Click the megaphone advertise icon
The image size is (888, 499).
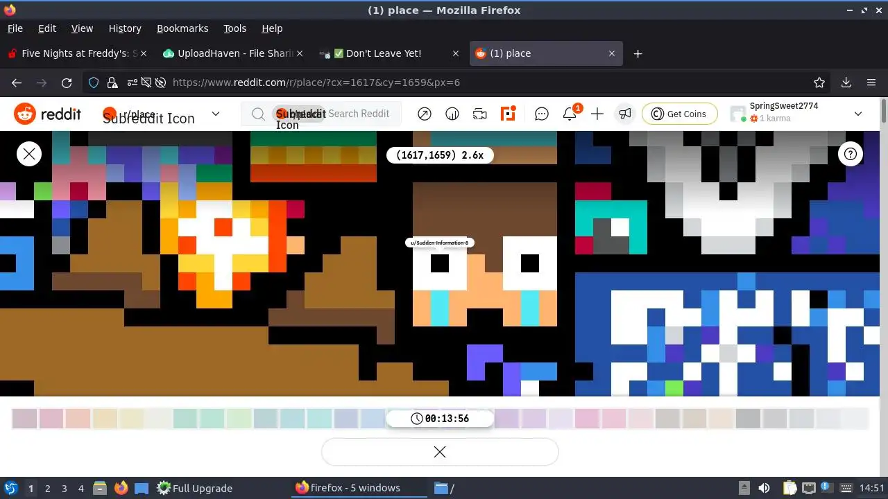pos(625,114)
